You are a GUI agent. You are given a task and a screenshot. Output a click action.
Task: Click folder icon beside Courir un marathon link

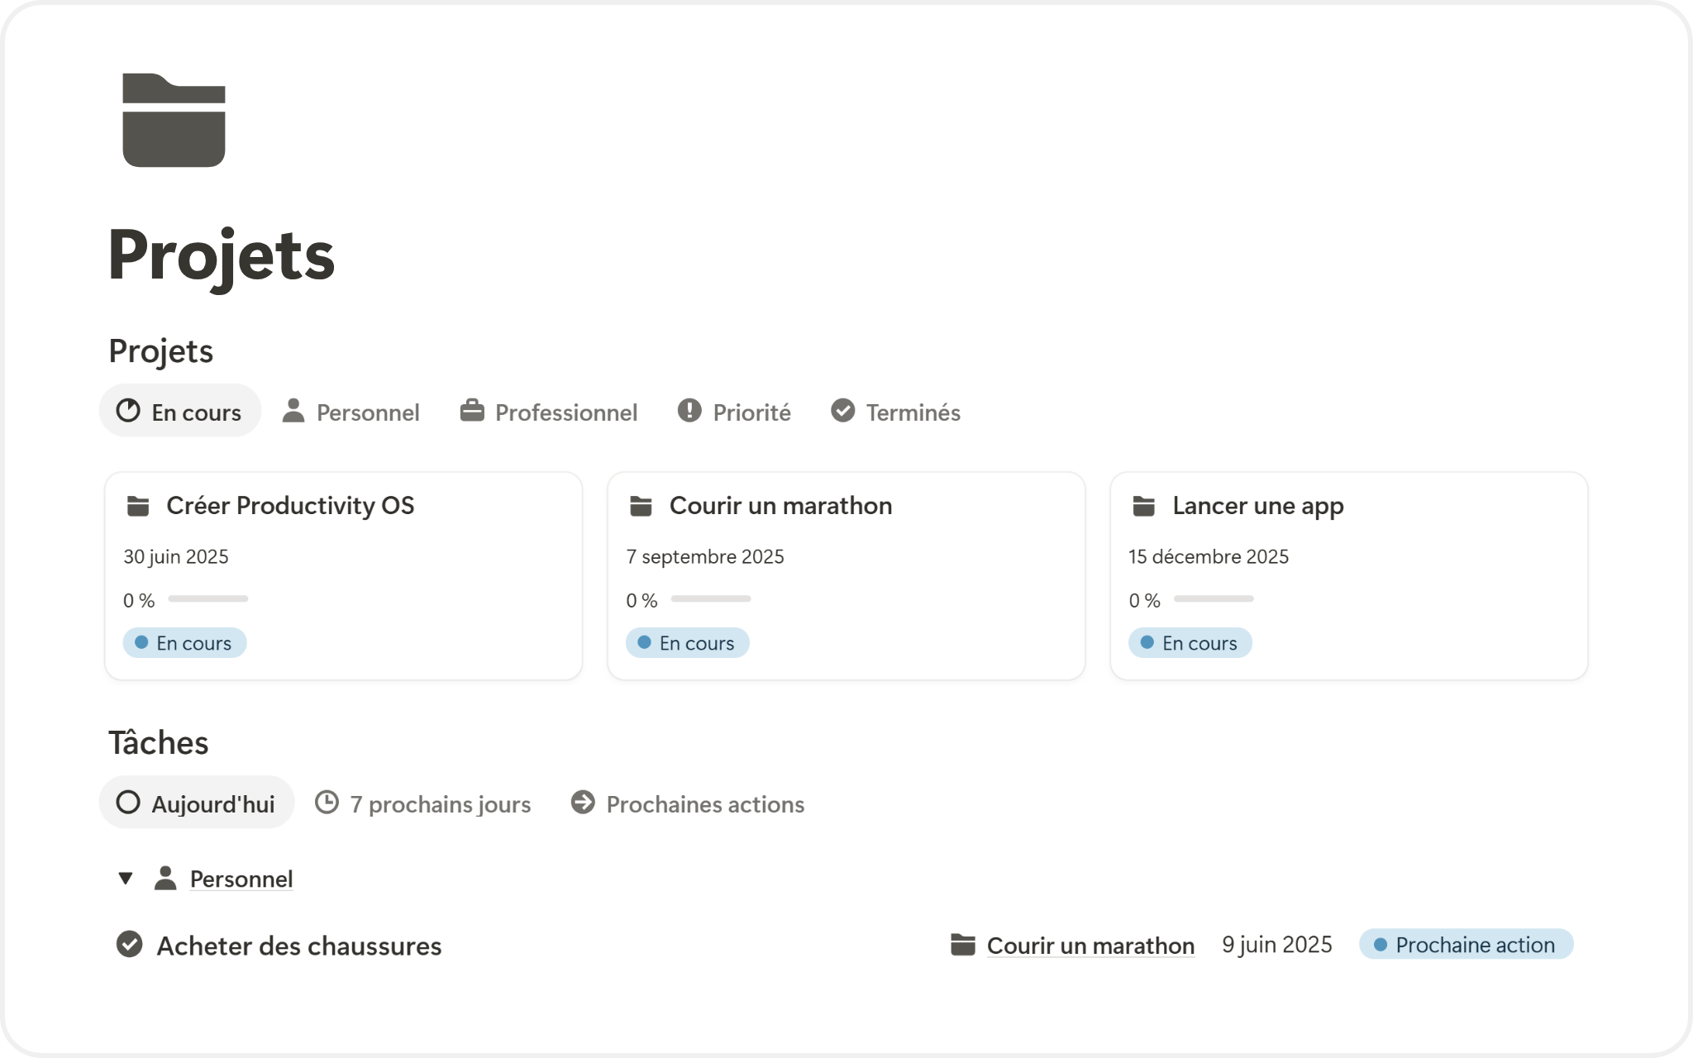[x=962, y=945]
